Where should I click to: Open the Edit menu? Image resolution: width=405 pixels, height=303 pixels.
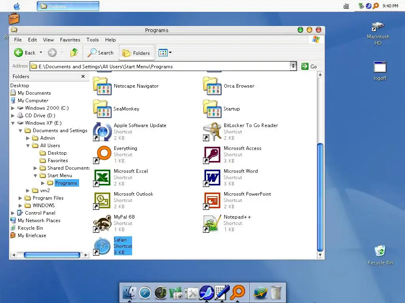point(32,40)
